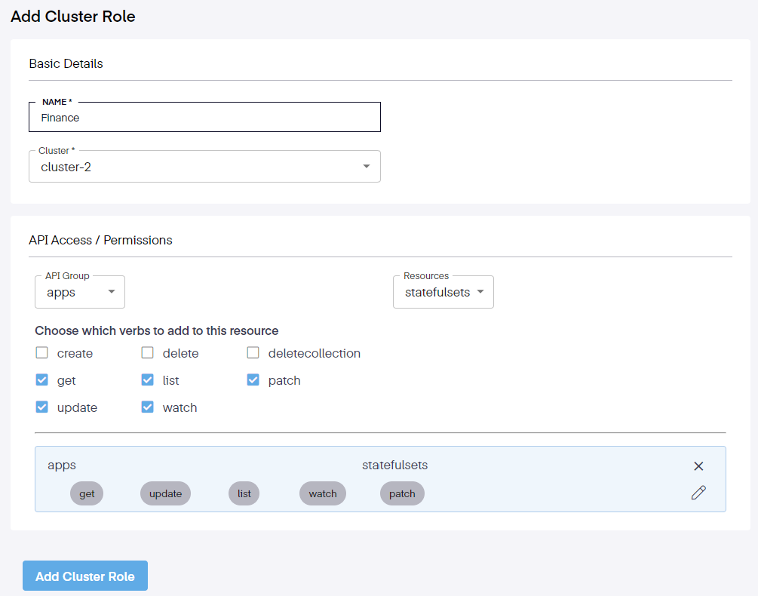Select the patch verb chip
The width and height of the screenshot is (758, 596).
pos(402,494)
